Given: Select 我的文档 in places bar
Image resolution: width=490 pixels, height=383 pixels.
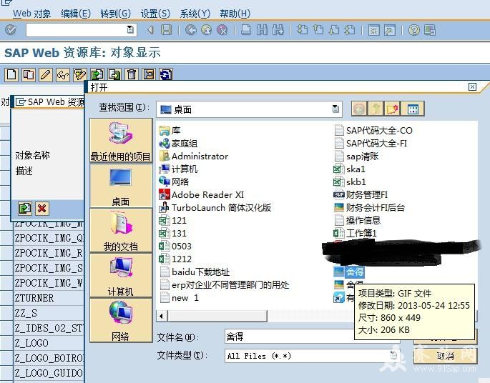Looking at the screenshot, I should point(121,231).
